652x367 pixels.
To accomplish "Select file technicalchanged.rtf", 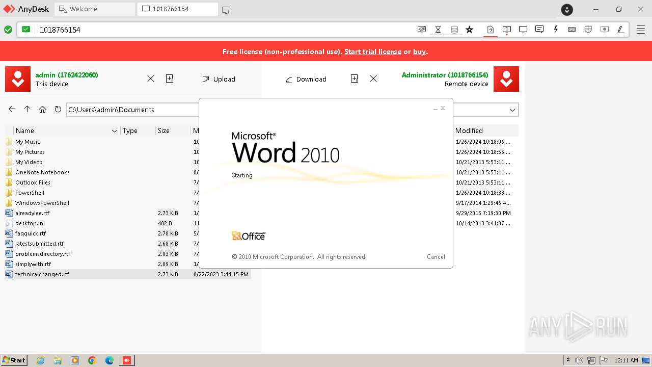I will tap(42, 274).
